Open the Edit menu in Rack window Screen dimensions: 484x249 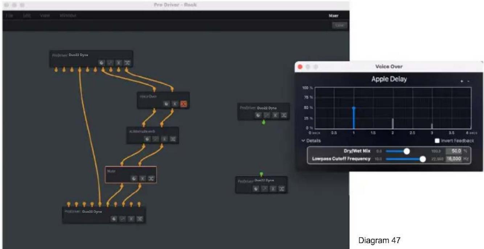tap(27, 16)
